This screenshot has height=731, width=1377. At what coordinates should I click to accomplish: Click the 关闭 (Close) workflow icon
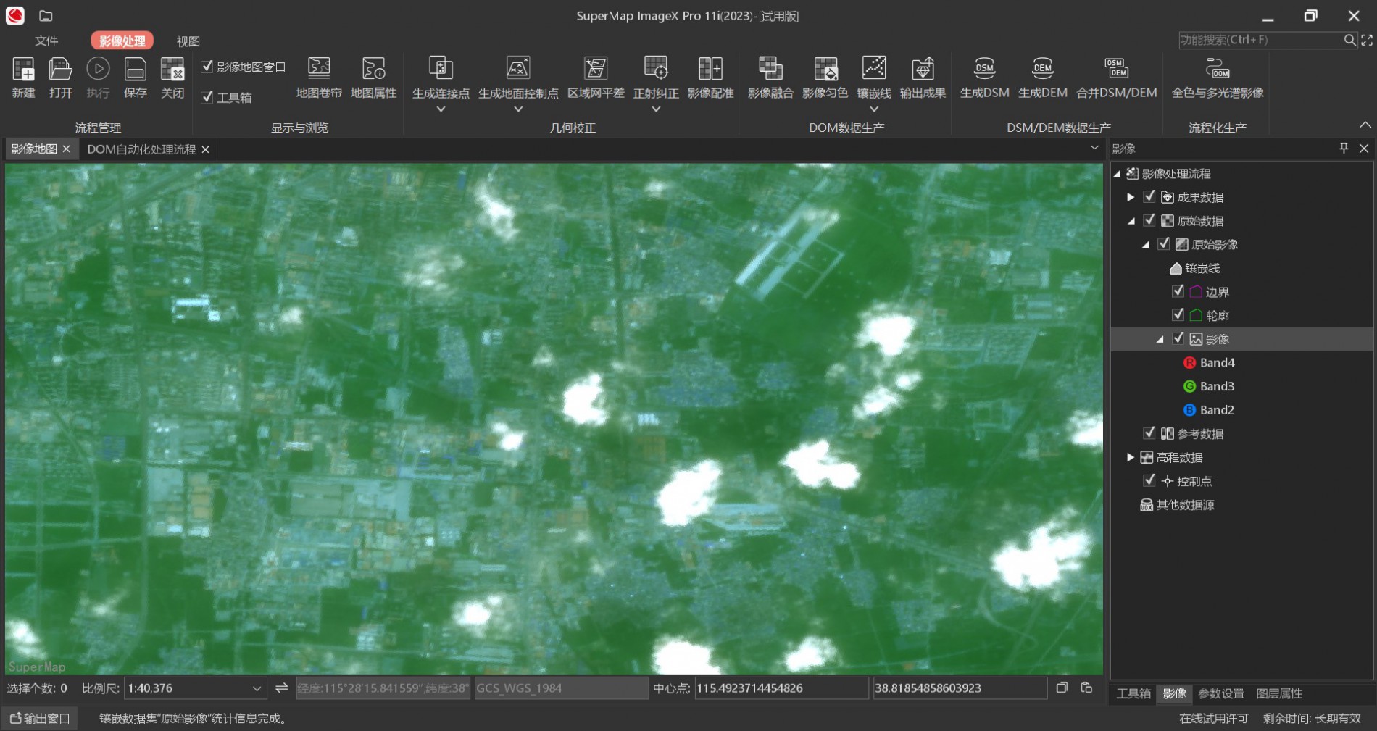tap(172, 70)
